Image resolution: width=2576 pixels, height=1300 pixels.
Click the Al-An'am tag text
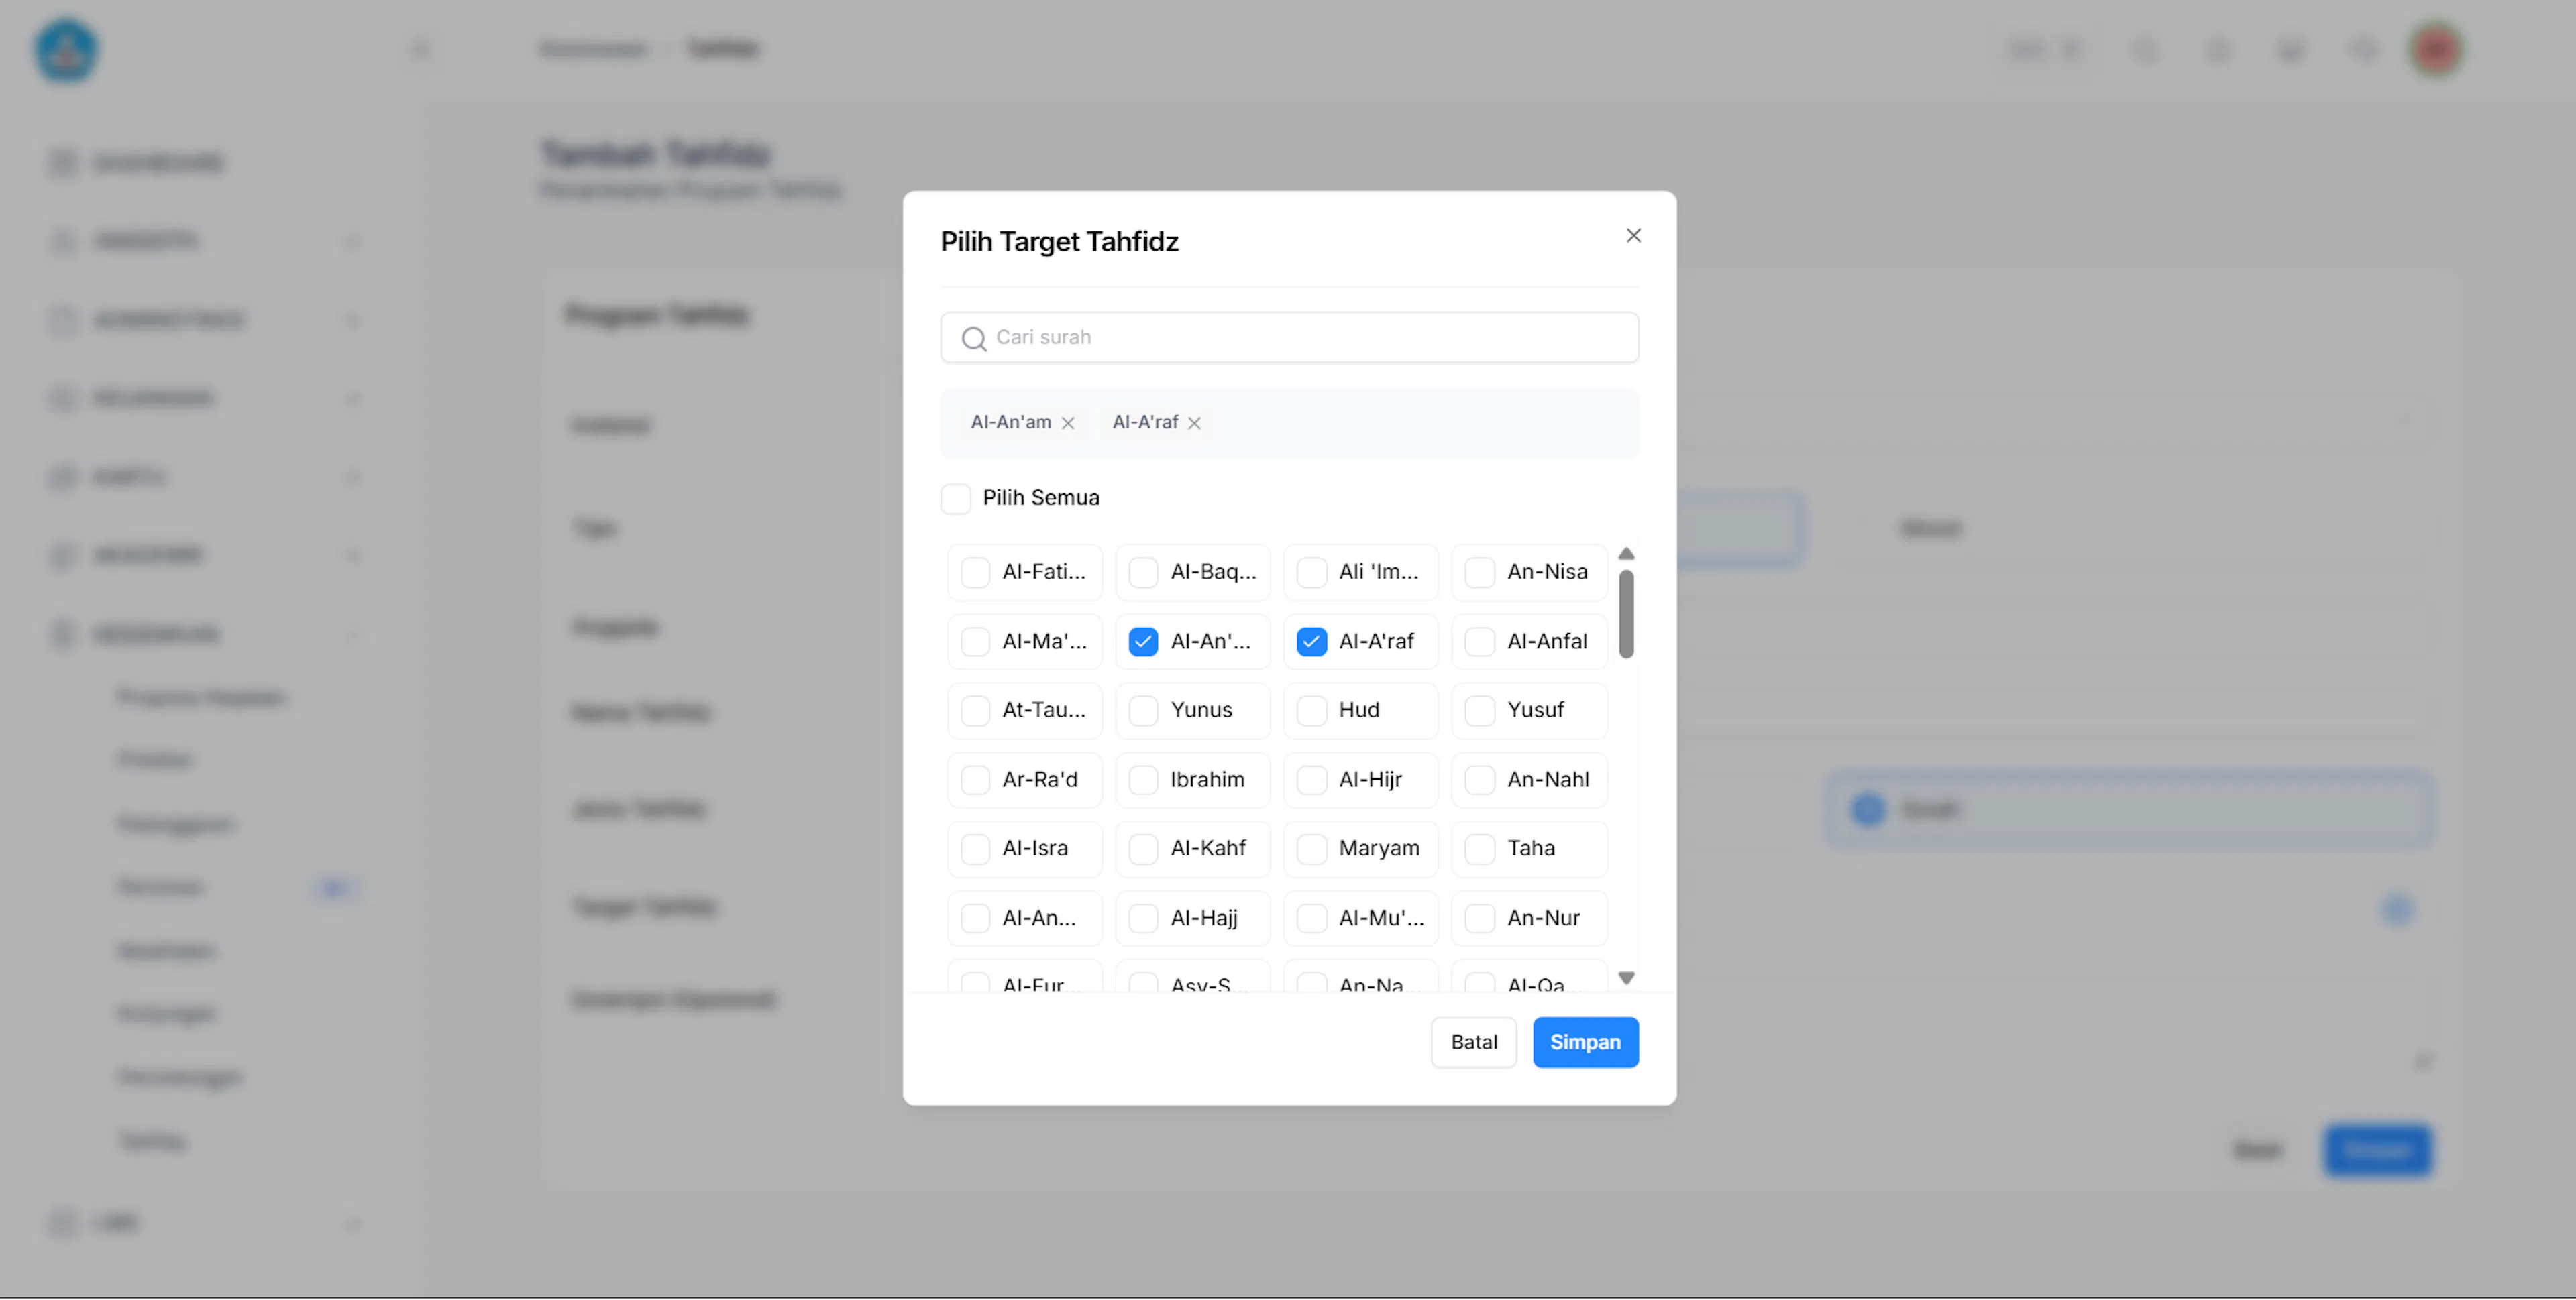[x=1010, y=422]
